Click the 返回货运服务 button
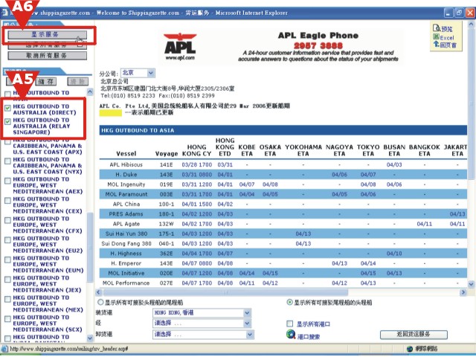This screenshot has width=476, height=357. click(x=414, y=334)
